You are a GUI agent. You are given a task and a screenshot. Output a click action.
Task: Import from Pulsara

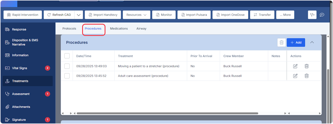tap(194, 15)
